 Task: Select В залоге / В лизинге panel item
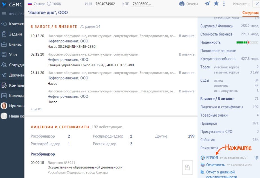pyautogui.click(x=217, y=99)
